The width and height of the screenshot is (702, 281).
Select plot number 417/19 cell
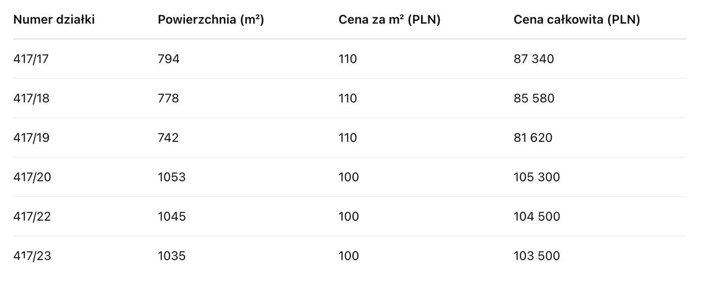[x=31, y=137]
